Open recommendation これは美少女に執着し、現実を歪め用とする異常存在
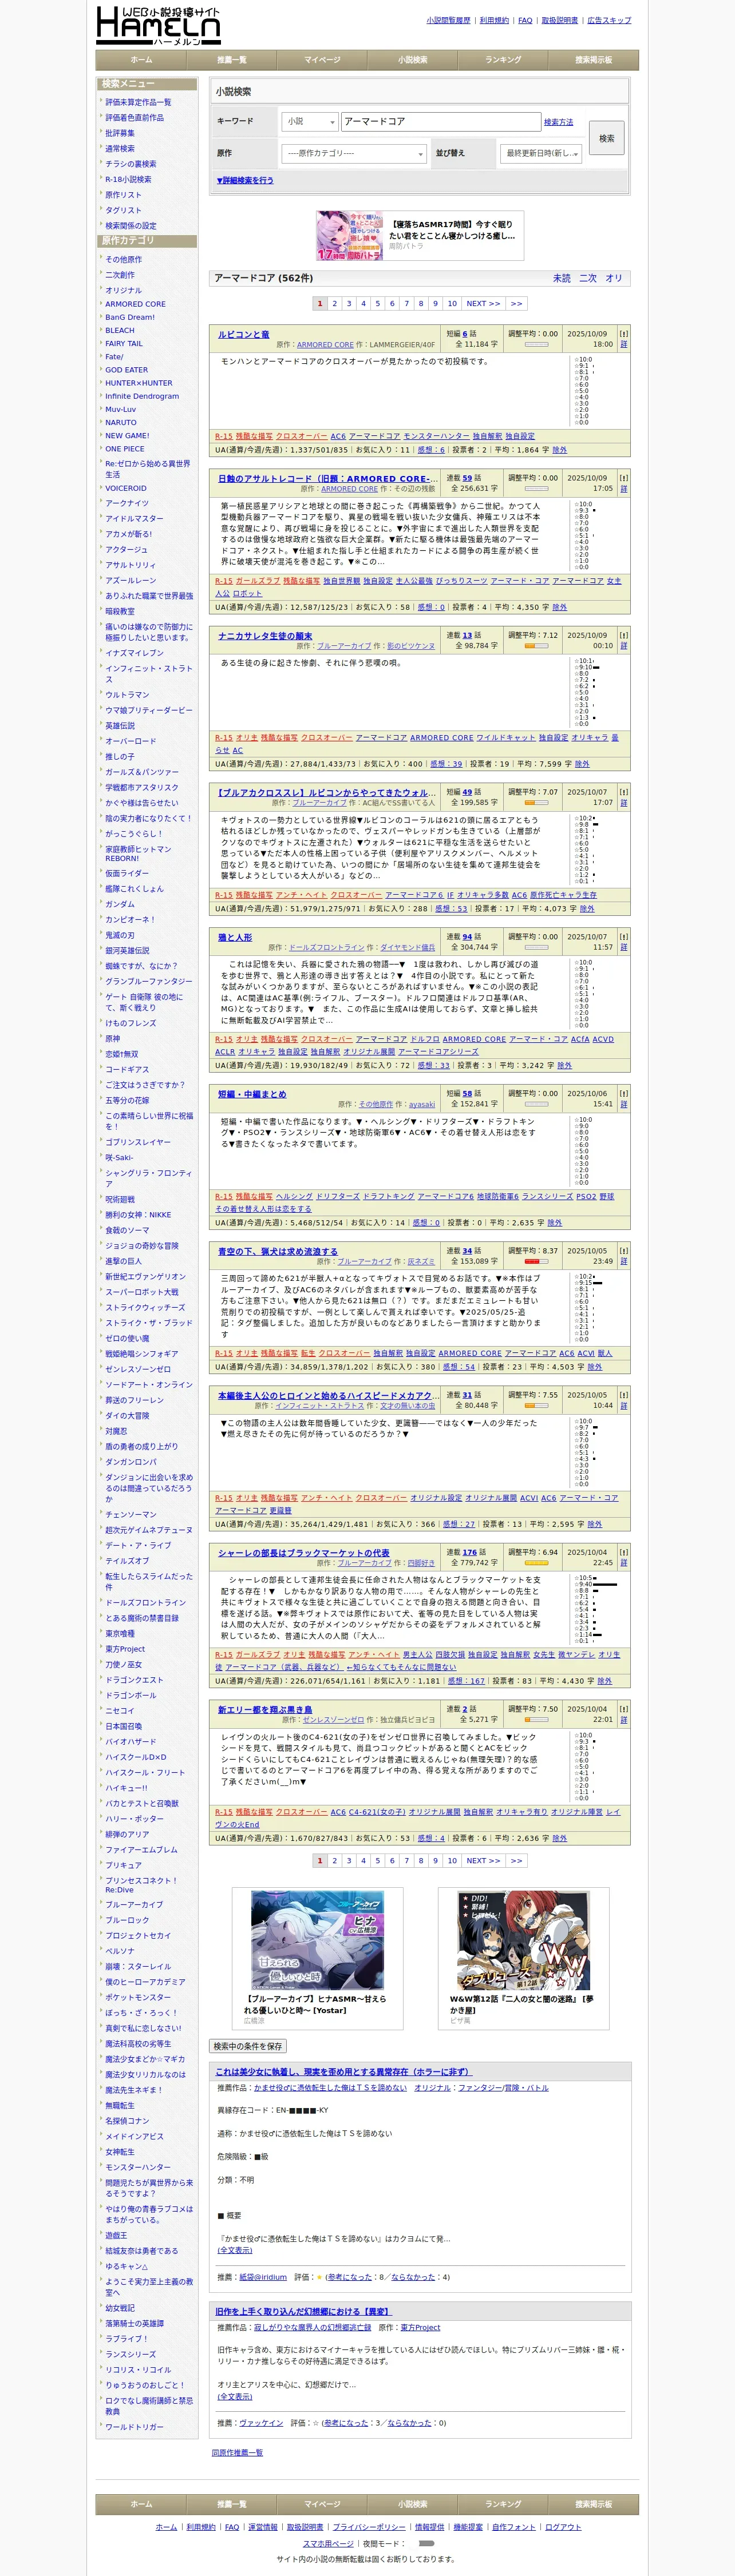The height and width of the screenshot is (2576, 735). (x=343, y=2071)
